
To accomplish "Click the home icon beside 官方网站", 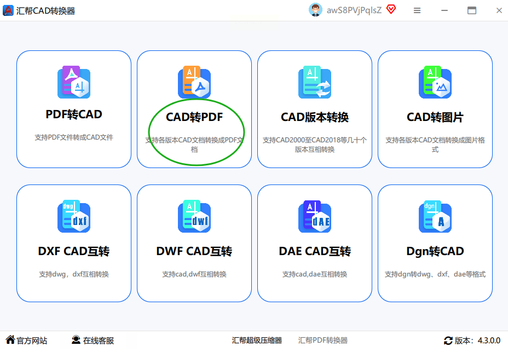I will (10, 340).
